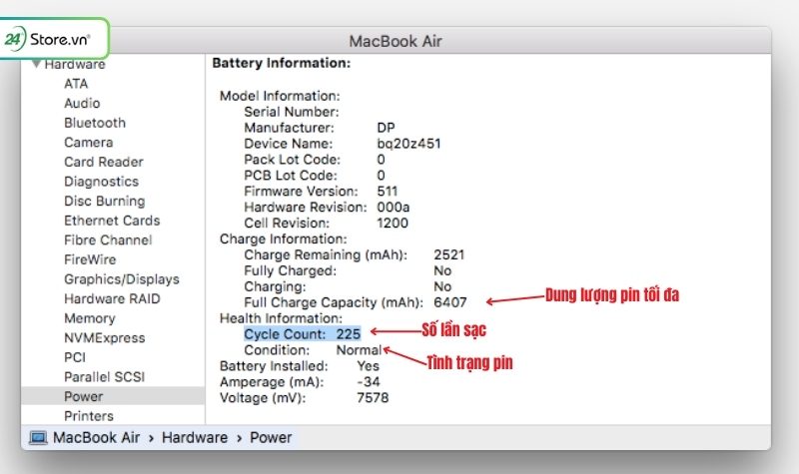Click Battery Installed value Yes
The image size is (799, 474).
[x=368, y=366]
